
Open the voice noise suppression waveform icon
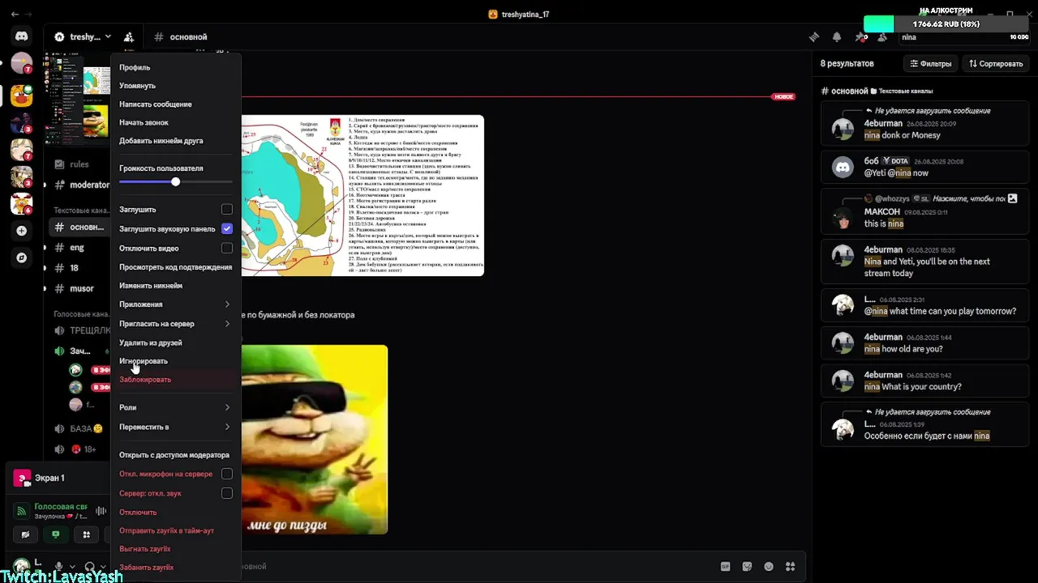click(x=101, y=511)
